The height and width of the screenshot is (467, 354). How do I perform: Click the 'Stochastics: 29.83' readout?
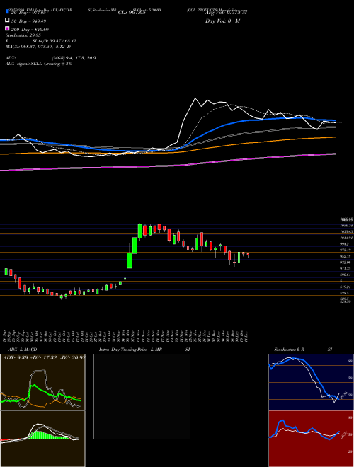click(x=23, y=35)
